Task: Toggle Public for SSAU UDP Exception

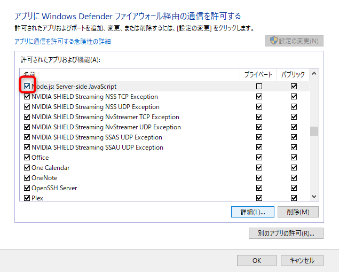Action: [x=294, y=147]
